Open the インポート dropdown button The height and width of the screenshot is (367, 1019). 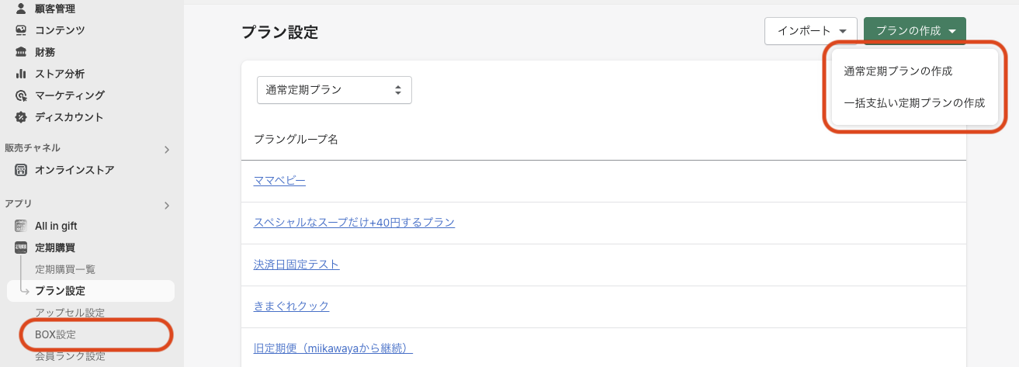810,31
